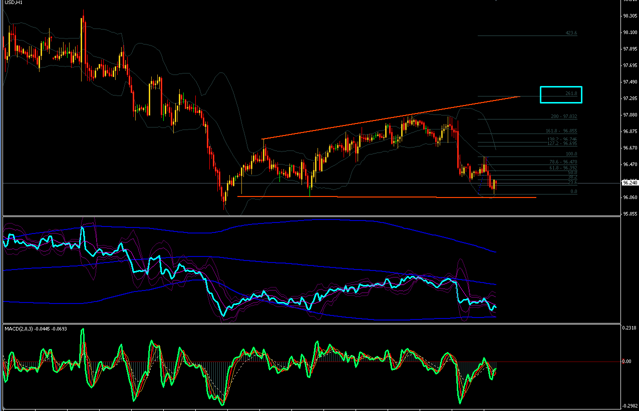Viewport: 639px width, 411px height.
Task: Click the 78.6 - 96.470 Fibonacci level
Action: [x=563, y=162]
